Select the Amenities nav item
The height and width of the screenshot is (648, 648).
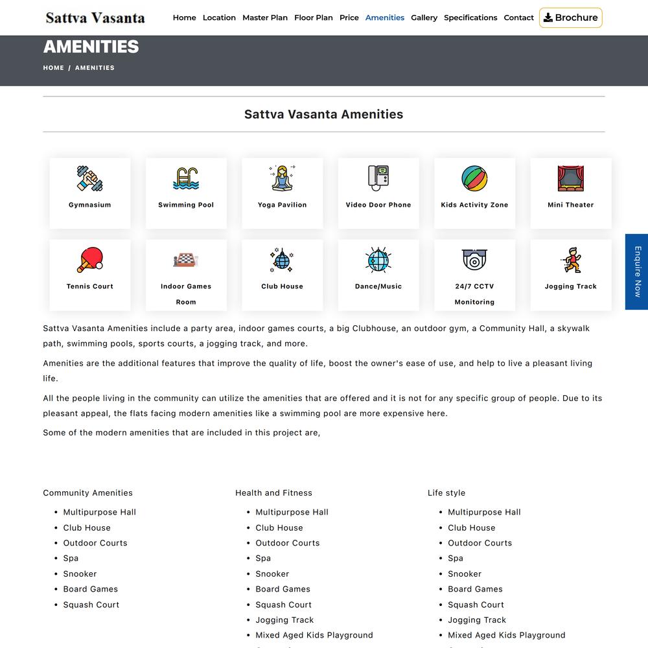coord(385,17)
